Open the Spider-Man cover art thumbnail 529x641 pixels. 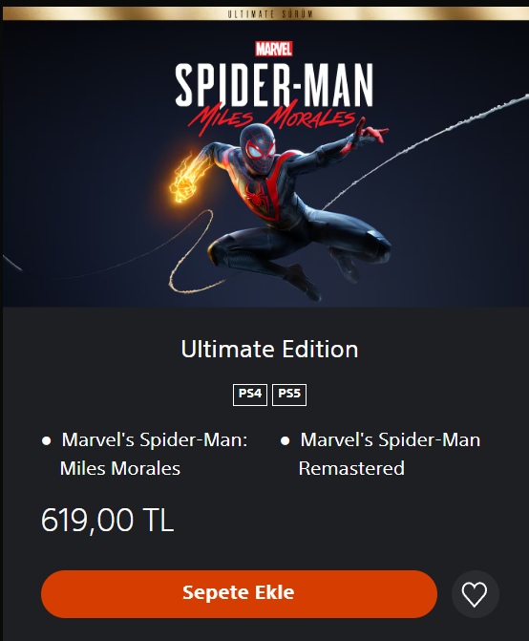265,163
